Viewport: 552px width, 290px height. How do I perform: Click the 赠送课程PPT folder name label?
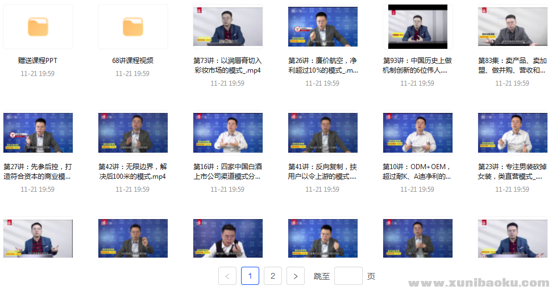38,61
